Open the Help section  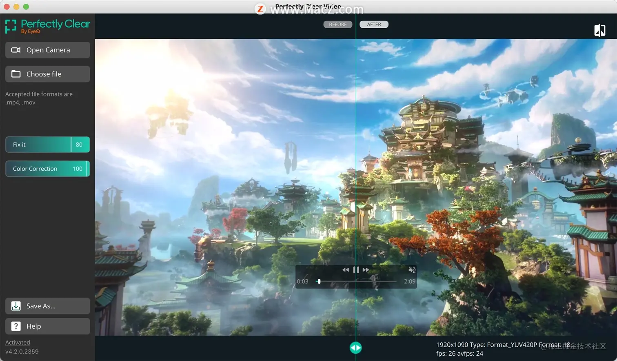[x=47, y=326]
